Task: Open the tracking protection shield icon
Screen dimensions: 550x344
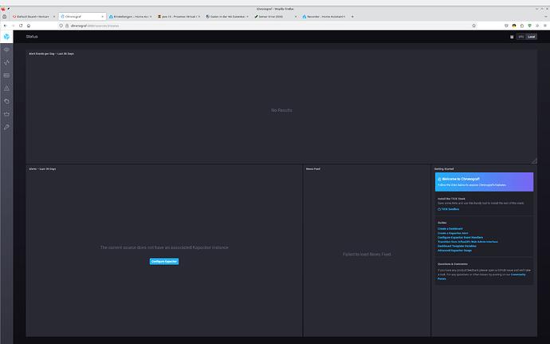Action: tap(61, 26)
